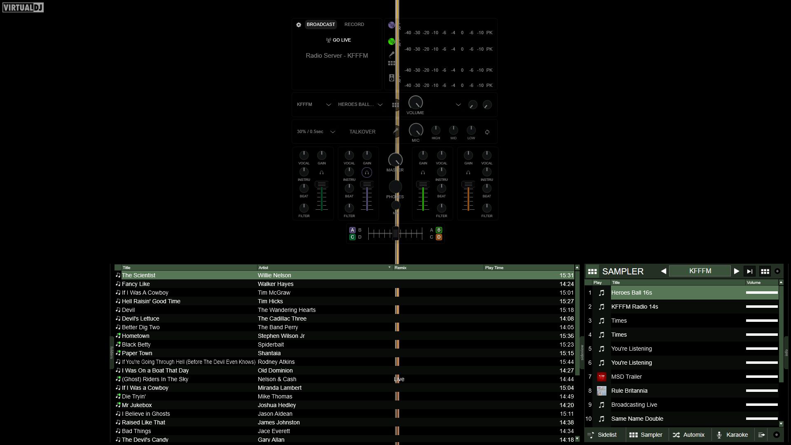The width and height of the screenshot is (791, 445).
Task: Click the microphone meter icon
Action: pyautogui.click(x=391, y=54)
